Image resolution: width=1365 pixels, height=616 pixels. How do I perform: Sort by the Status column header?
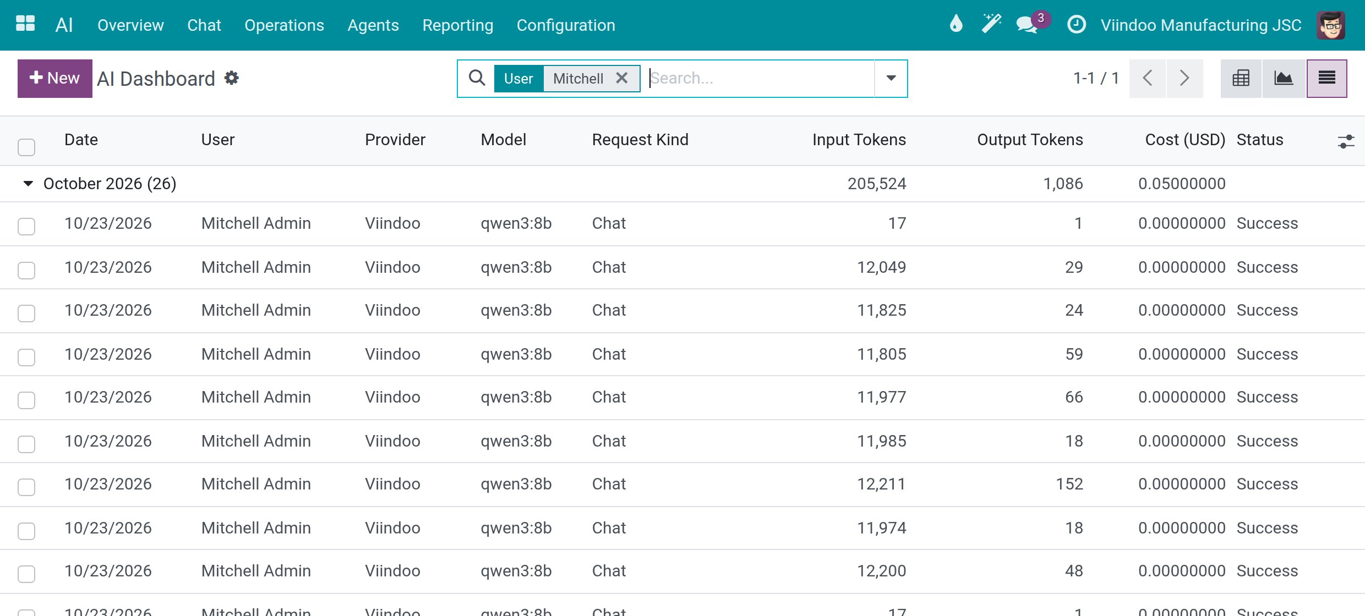tap(1259, 140)
